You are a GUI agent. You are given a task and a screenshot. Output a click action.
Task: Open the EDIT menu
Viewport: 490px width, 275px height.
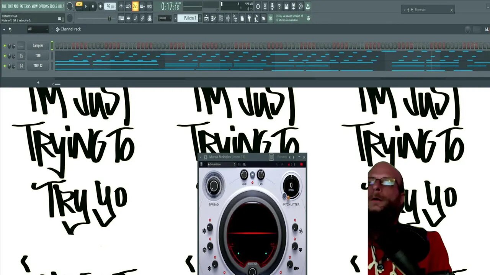pyautogui.click(x=10, y=6)
